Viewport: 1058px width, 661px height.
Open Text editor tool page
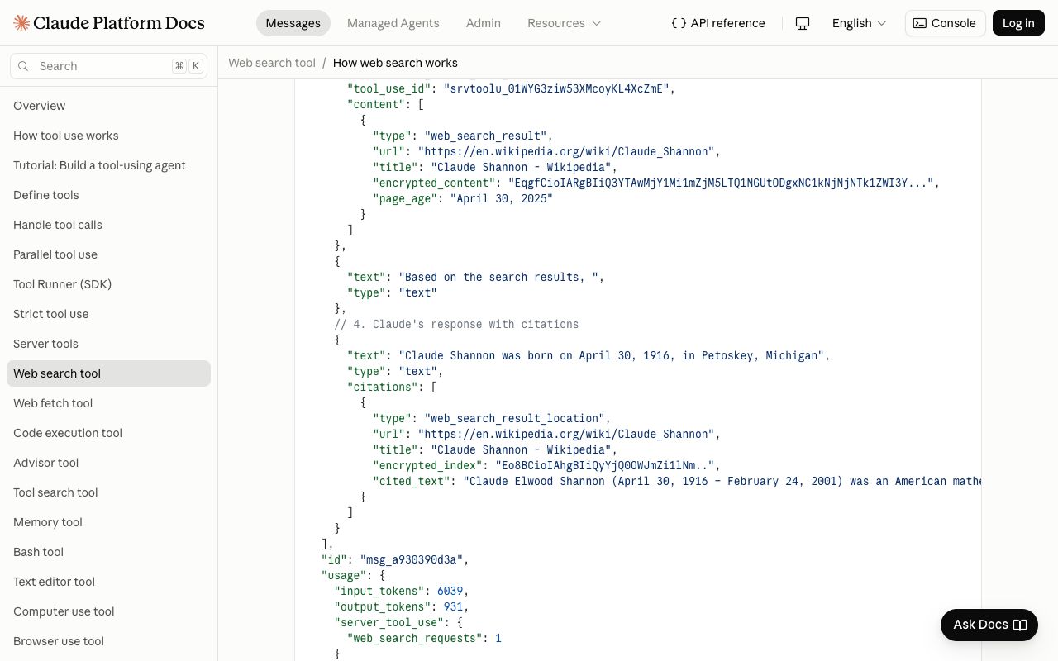(108, 582)
